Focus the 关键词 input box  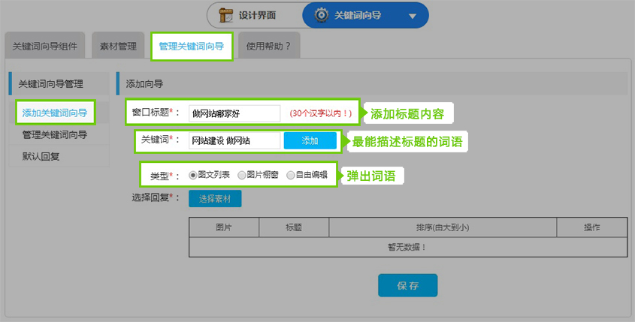[234, 140]
